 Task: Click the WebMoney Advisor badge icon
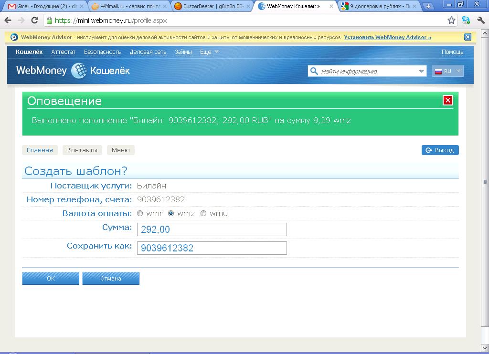(14, 37)
